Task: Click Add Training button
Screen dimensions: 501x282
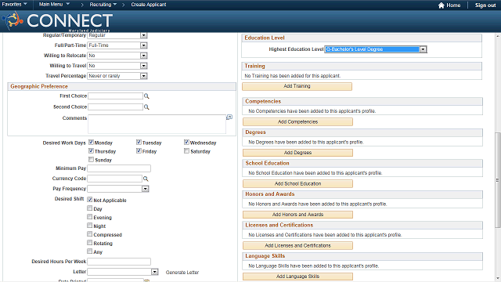Action: [x=297, y=86]
